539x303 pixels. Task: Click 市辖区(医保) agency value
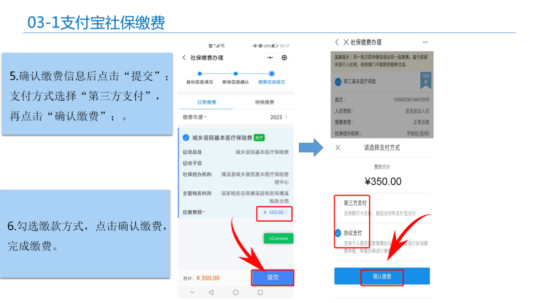(418, 134)
